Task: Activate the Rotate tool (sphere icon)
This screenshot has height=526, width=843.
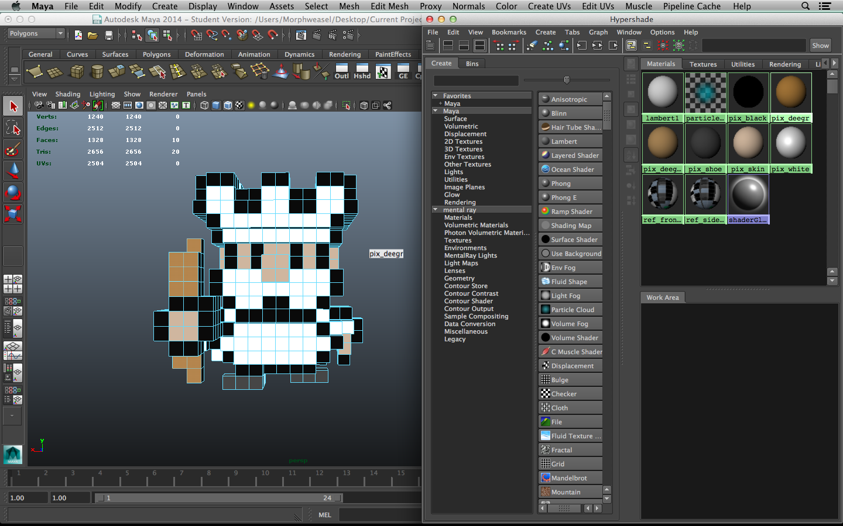Action: [13, 192]
